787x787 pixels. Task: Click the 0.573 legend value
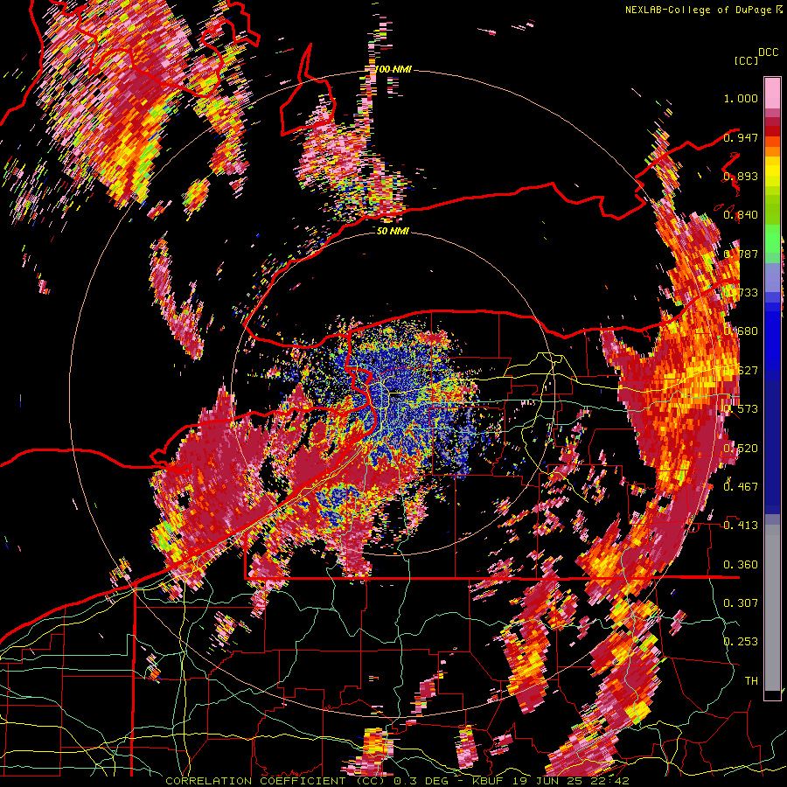(741, 409)
